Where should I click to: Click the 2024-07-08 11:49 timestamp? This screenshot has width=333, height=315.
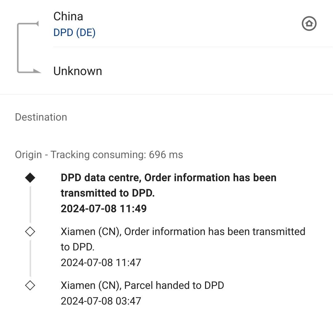pyautogui.click(x=104, y=209)
